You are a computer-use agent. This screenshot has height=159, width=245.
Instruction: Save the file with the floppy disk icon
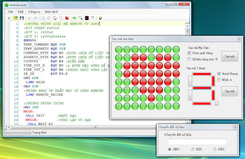coord(22,18)
